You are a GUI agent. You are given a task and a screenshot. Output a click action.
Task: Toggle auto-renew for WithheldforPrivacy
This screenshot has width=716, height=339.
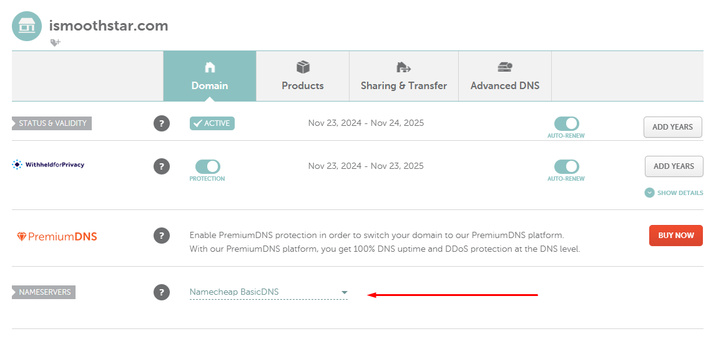click(566, 166)
